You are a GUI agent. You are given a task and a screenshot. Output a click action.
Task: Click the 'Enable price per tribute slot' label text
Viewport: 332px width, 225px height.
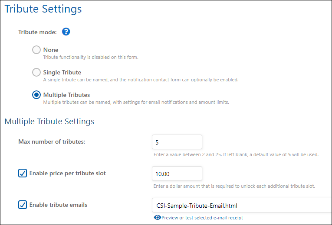tap(67, 173)
